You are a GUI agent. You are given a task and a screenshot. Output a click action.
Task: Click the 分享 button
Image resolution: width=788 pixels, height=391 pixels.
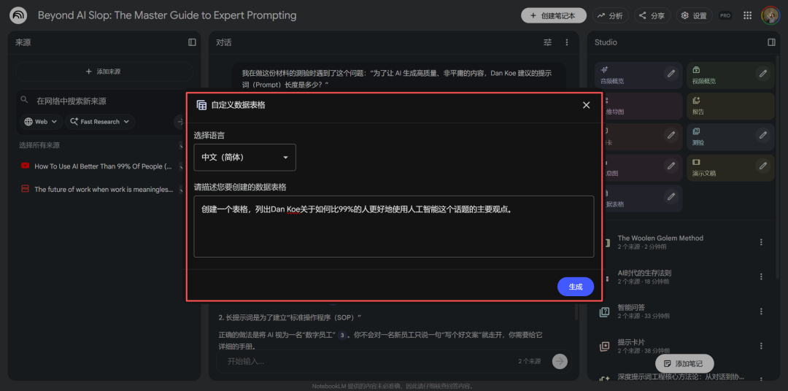point(652,15)
